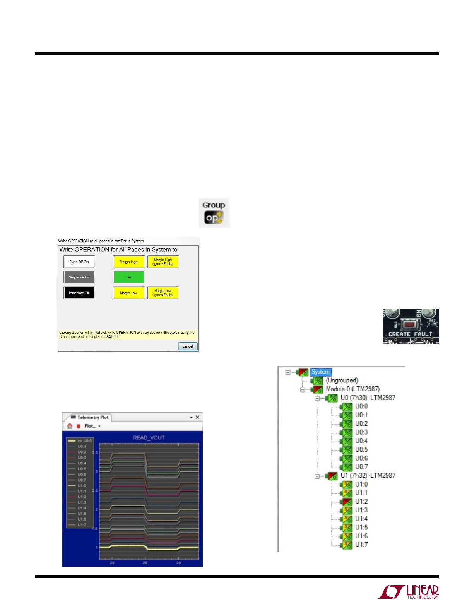Click the yellow status icon for U1:1
The image size is (474, 613).
click(347, 493)
